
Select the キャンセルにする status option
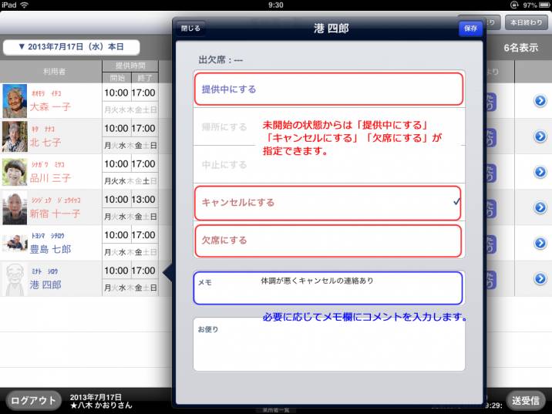pyautogui.click(x=329, y=202)
